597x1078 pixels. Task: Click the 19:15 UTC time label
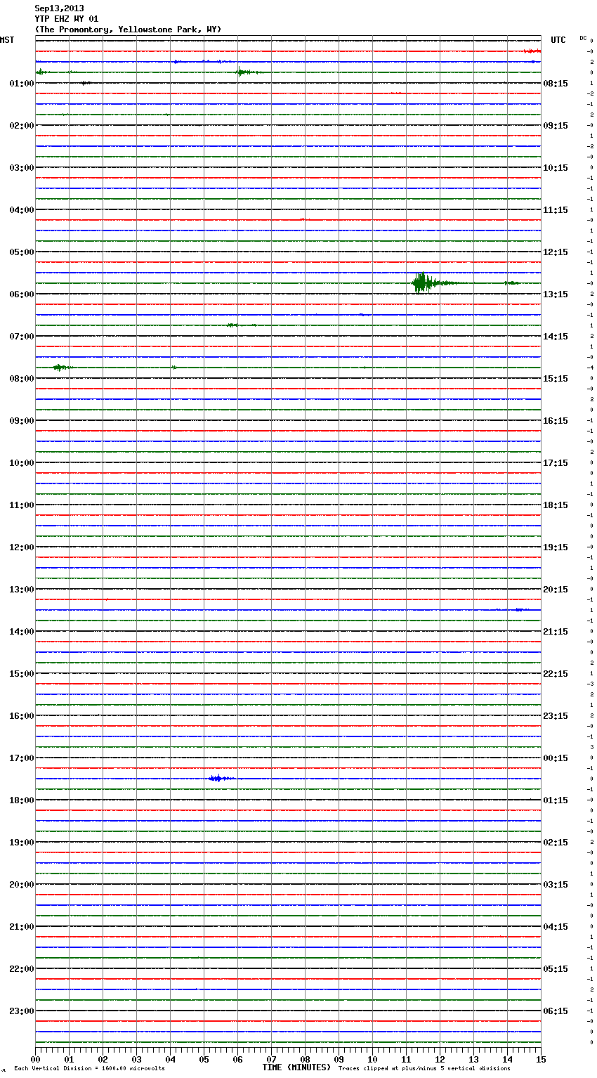coord(556,547)
